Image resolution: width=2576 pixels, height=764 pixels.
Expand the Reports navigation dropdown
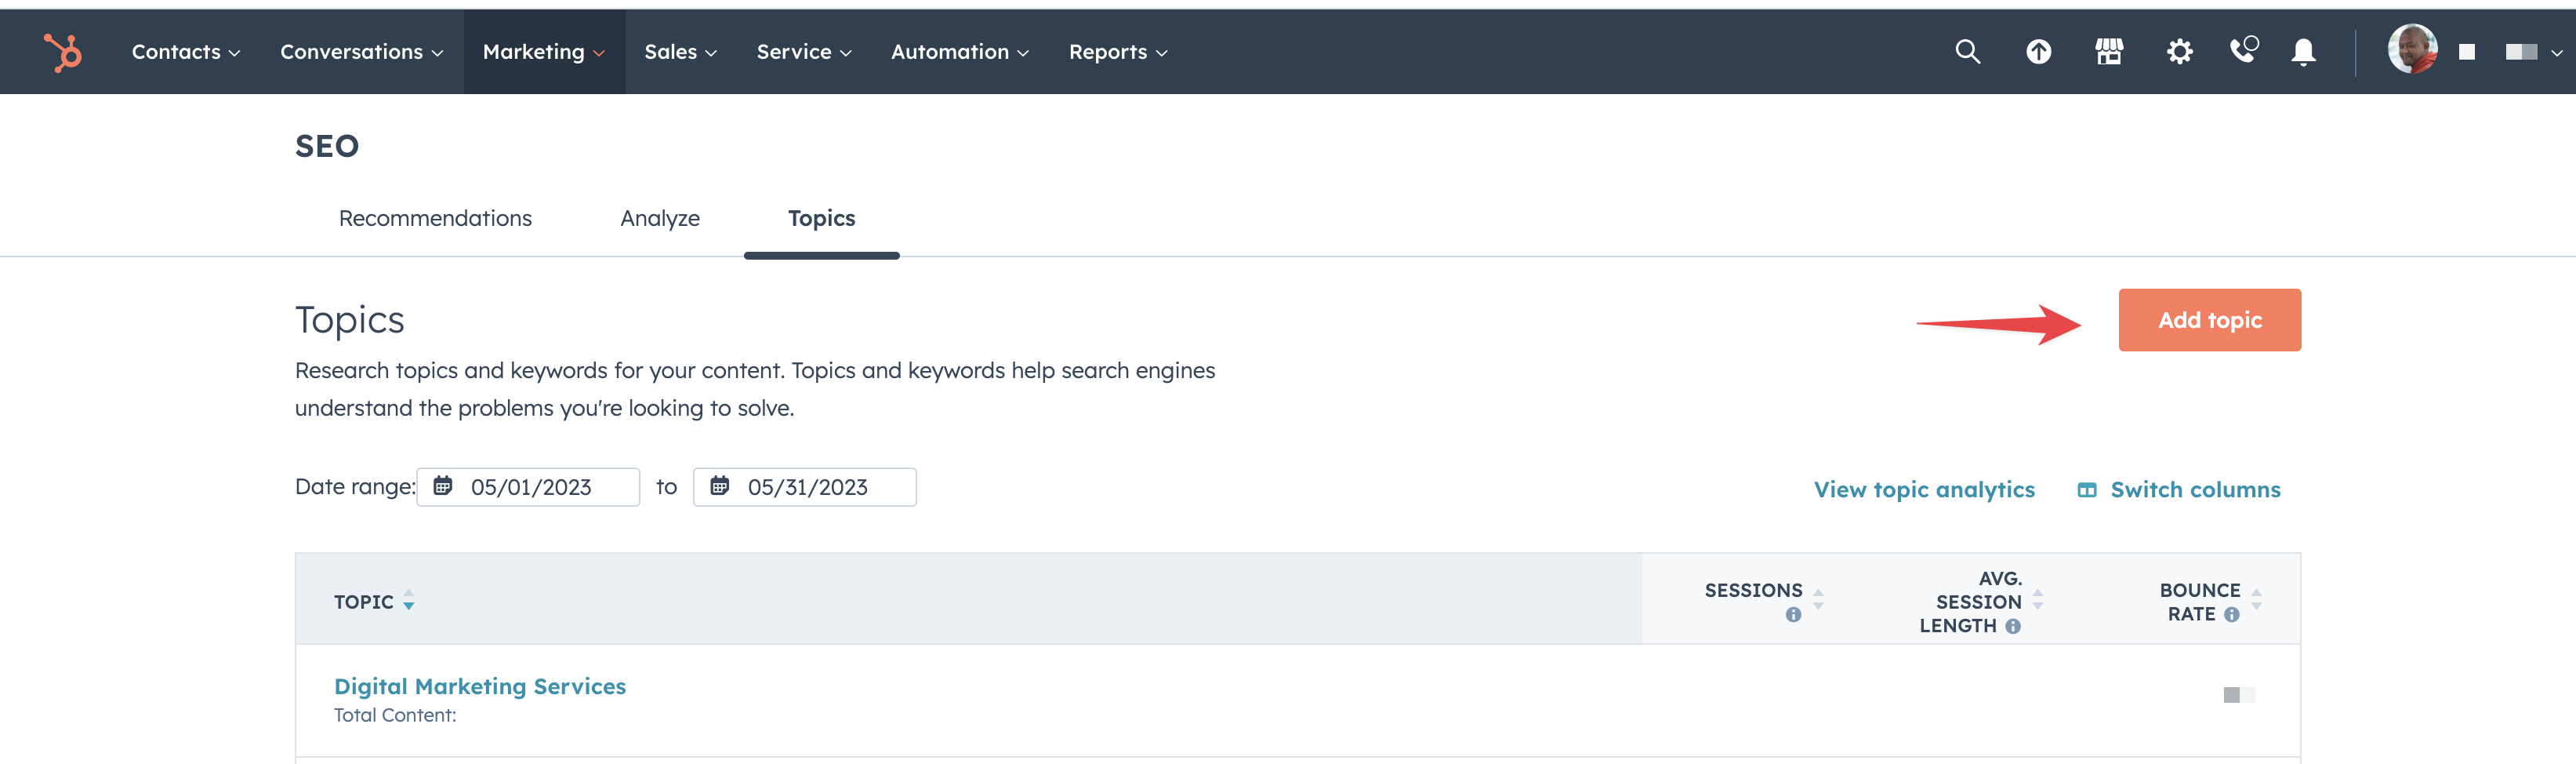1117,51
